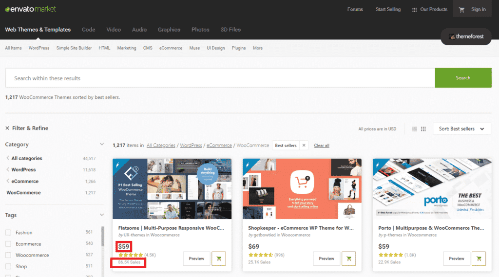Click Sign In link

click(x=479, y=10)
